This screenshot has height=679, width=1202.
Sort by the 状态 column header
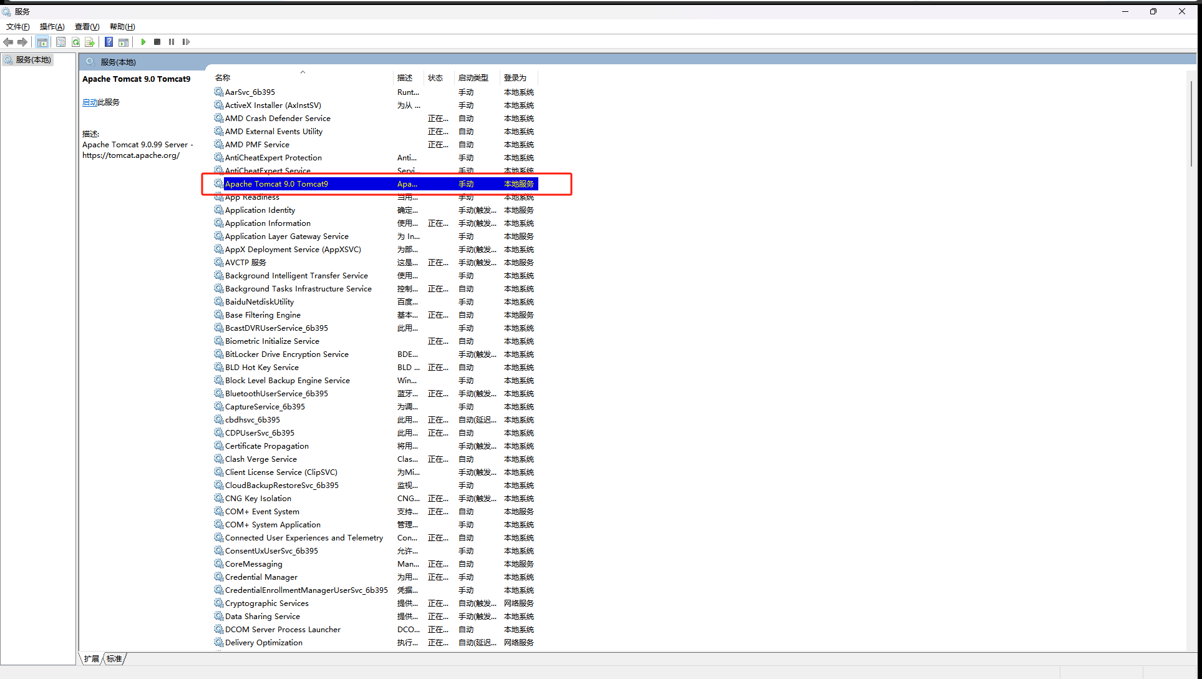pos(435,78)
